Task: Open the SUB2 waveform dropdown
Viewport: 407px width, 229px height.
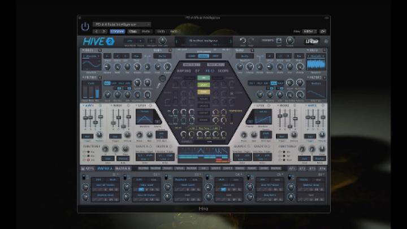Action: click(245, 56)
